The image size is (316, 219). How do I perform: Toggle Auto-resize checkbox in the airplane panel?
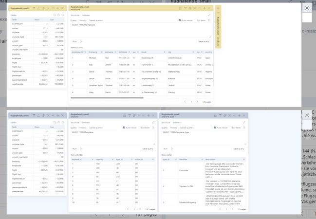124,128
